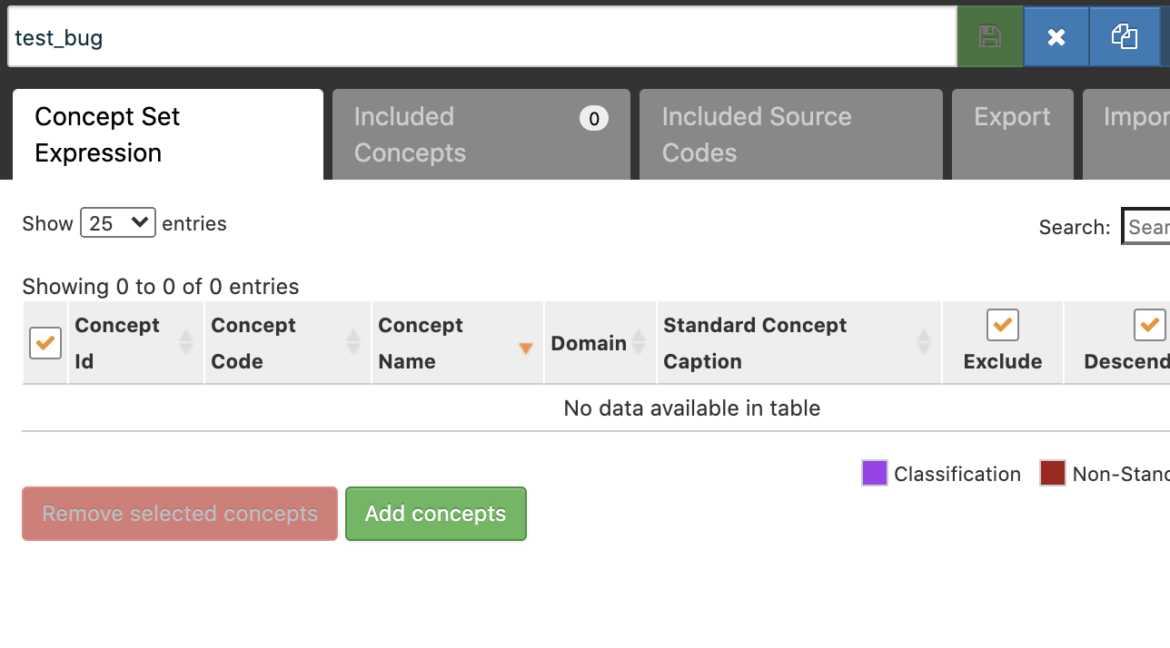
Task: Click Remove selected concepts
Action: coord(179,514)
